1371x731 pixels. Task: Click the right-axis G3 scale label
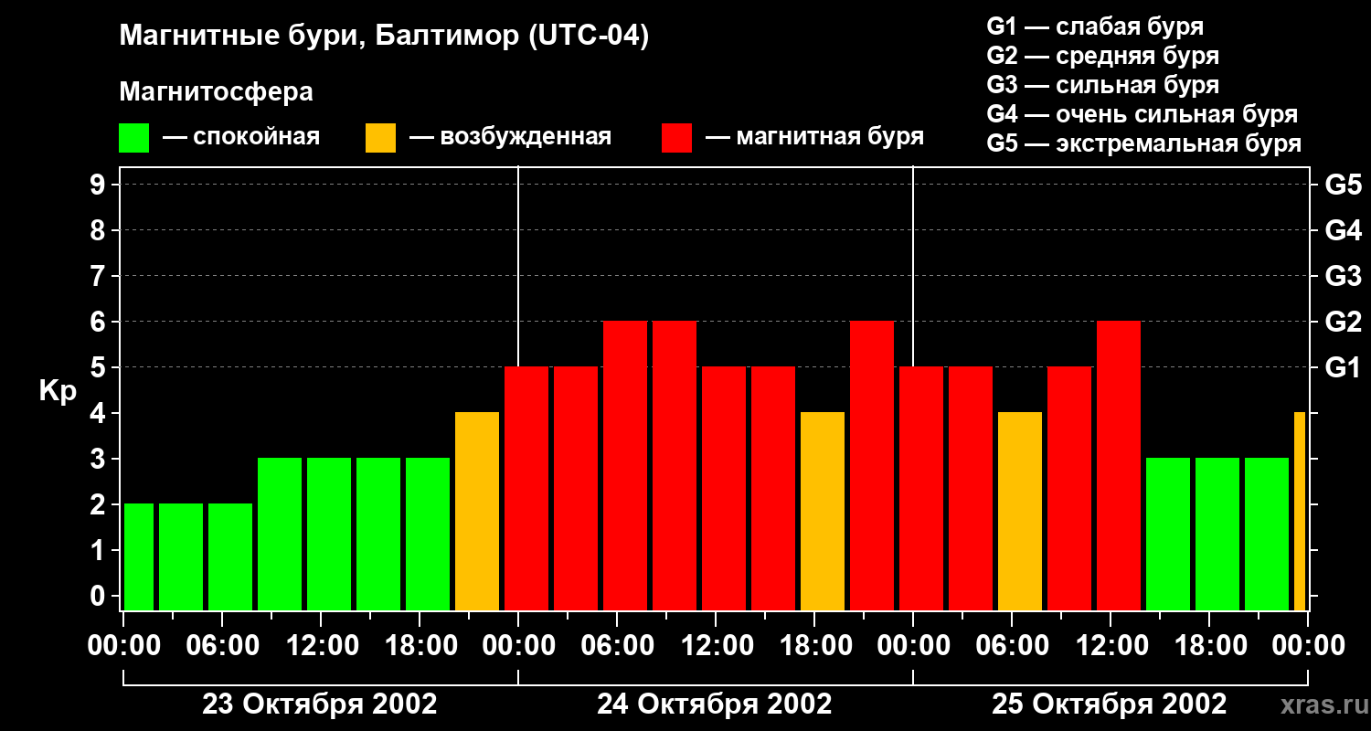coord(1344,276)
